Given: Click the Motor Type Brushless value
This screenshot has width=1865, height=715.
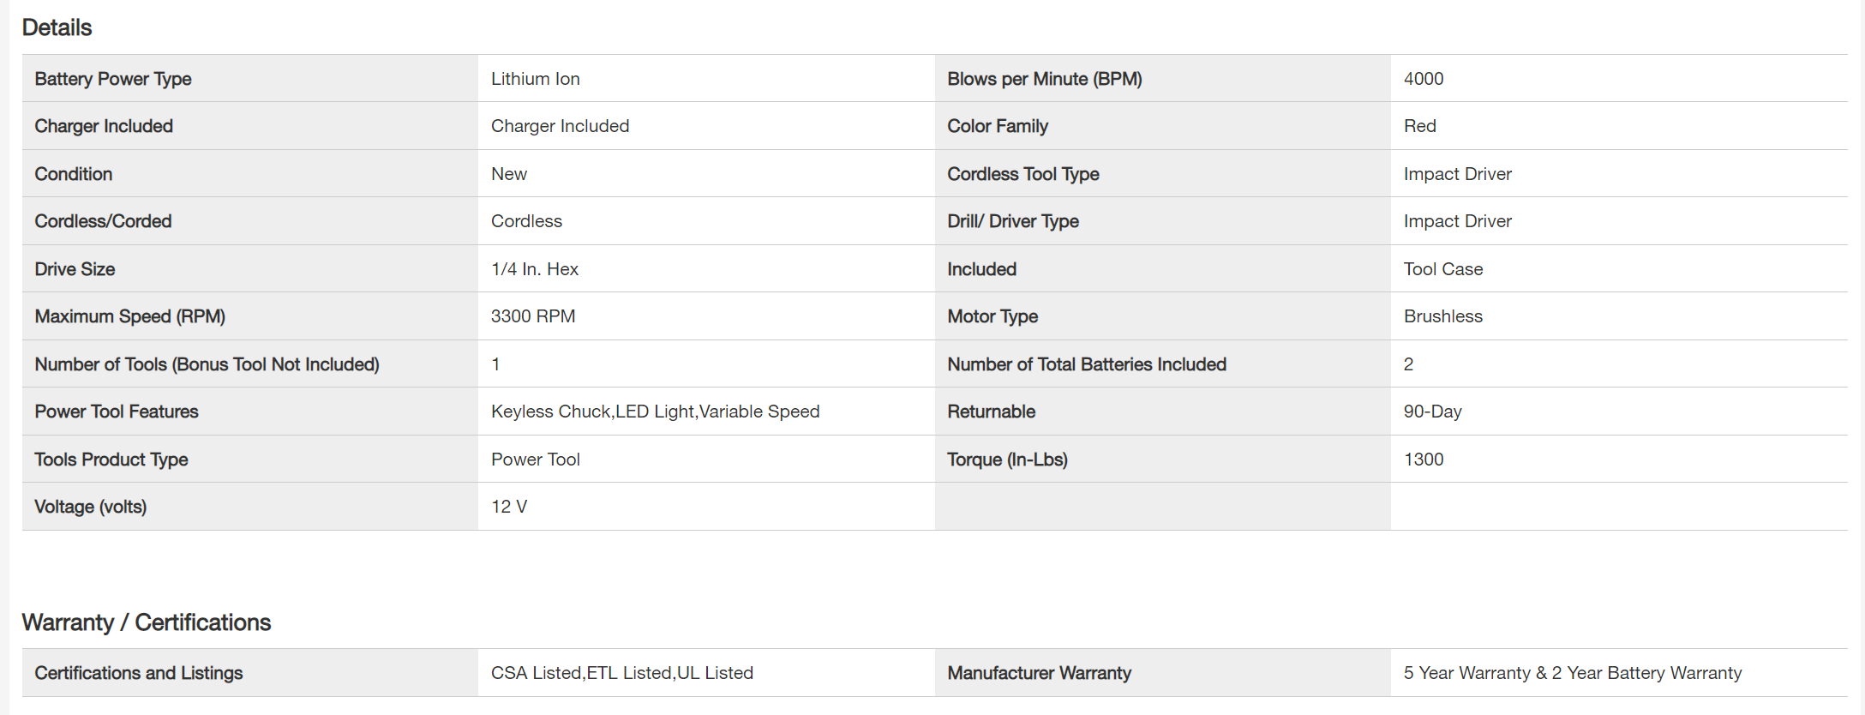Looking at the screenshot, I should [1442, 316].
